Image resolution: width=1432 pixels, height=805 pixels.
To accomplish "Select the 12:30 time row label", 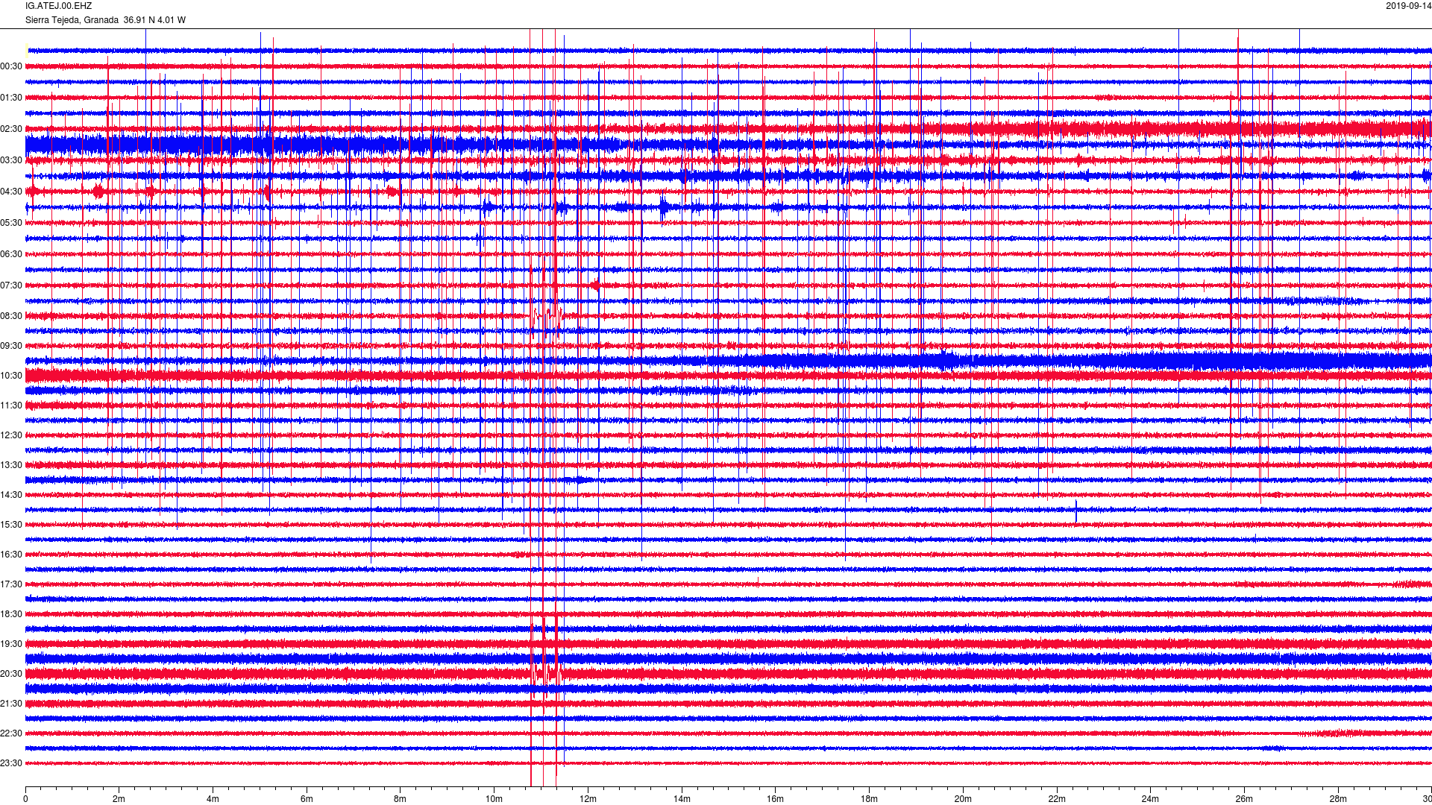I will [11, 435].
